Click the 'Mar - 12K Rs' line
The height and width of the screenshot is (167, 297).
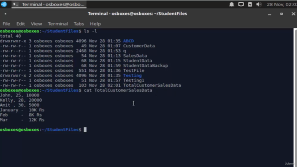click(x=22, y=120)
